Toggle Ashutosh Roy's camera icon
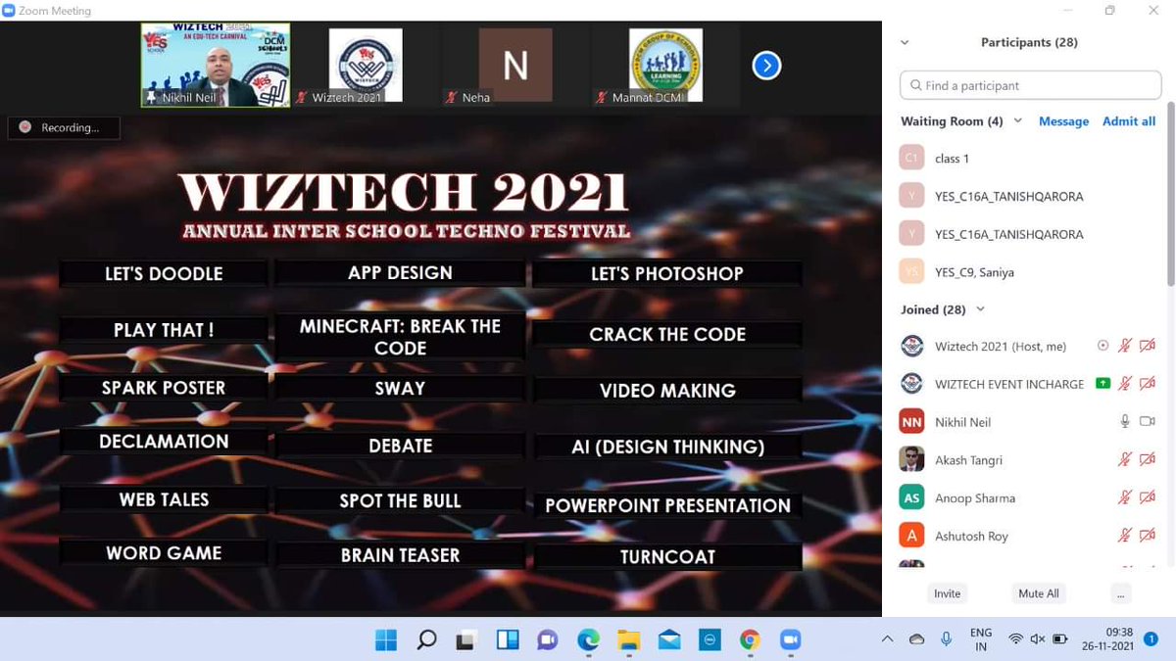The width and height of the screenshot is (1176, 661). [1148, 536]
